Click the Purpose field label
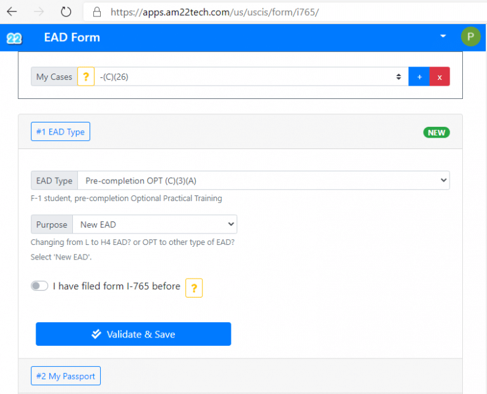 pyautogui.click(x=52, y=225)
